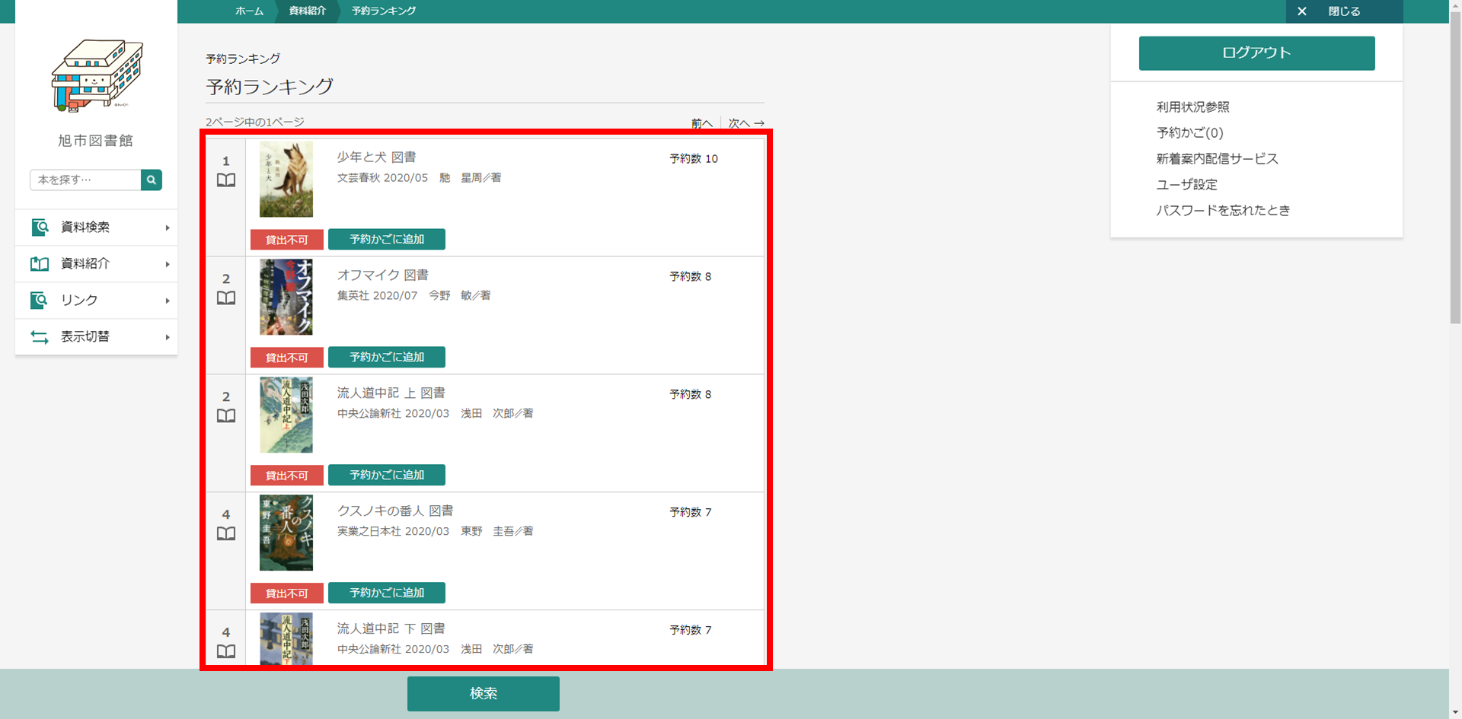Click the リンク sidebar icon
Image resolution: width=1462 pixels, height=719 pixels.
[x=40, y=301]
